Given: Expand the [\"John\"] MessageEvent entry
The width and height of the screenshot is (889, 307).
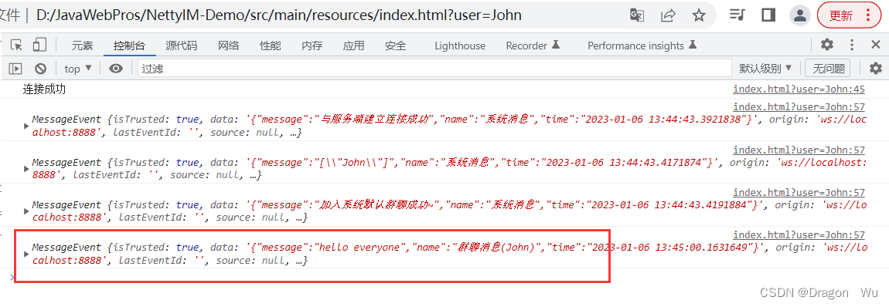Looking at the screenshot, I should click(26, 168).
